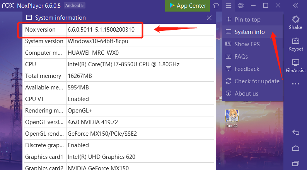Screen dimensions: 307x170
Task: Click the System version label cell
Action: 45,41
